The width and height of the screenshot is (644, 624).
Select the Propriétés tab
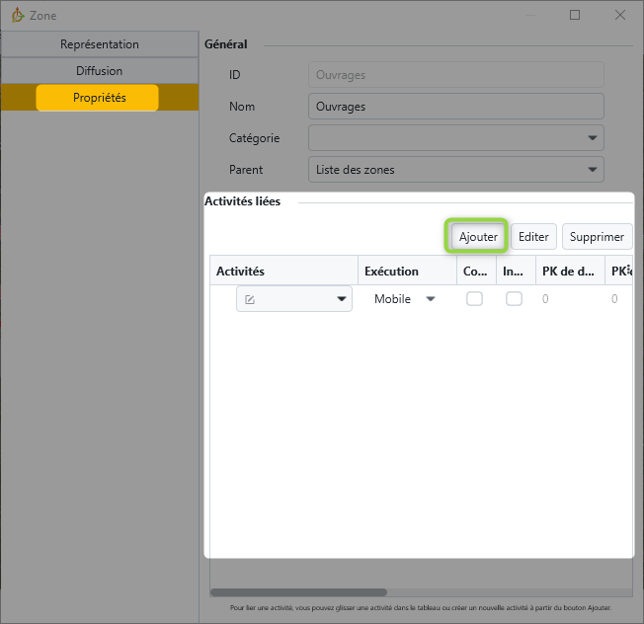click(x=99, y=98)
